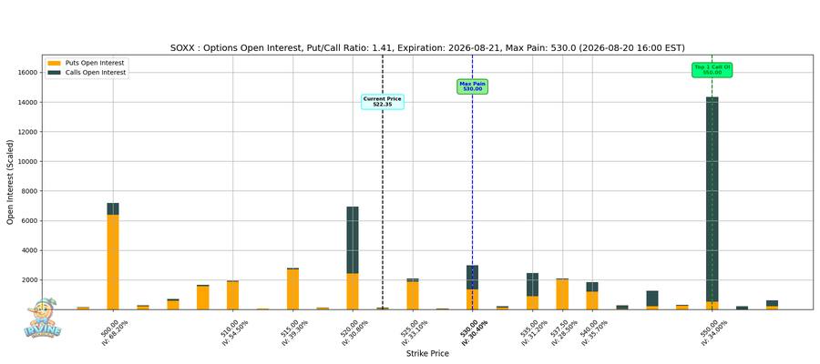The width and height of the screenshot is (820, 364).
Task: Click the 4000 y-axis tick label
Action: [31, 250]
